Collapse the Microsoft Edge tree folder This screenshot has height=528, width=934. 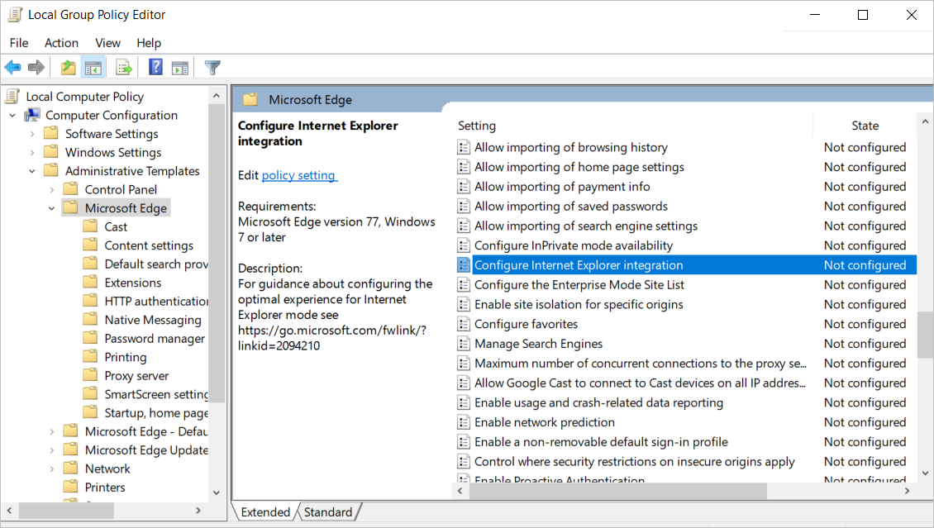pos(51,208)
